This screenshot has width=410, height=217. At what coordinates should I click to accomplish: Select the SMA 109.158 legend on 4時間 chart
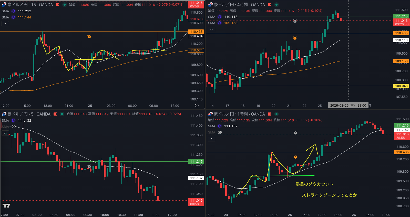click(x=231, y=23)
